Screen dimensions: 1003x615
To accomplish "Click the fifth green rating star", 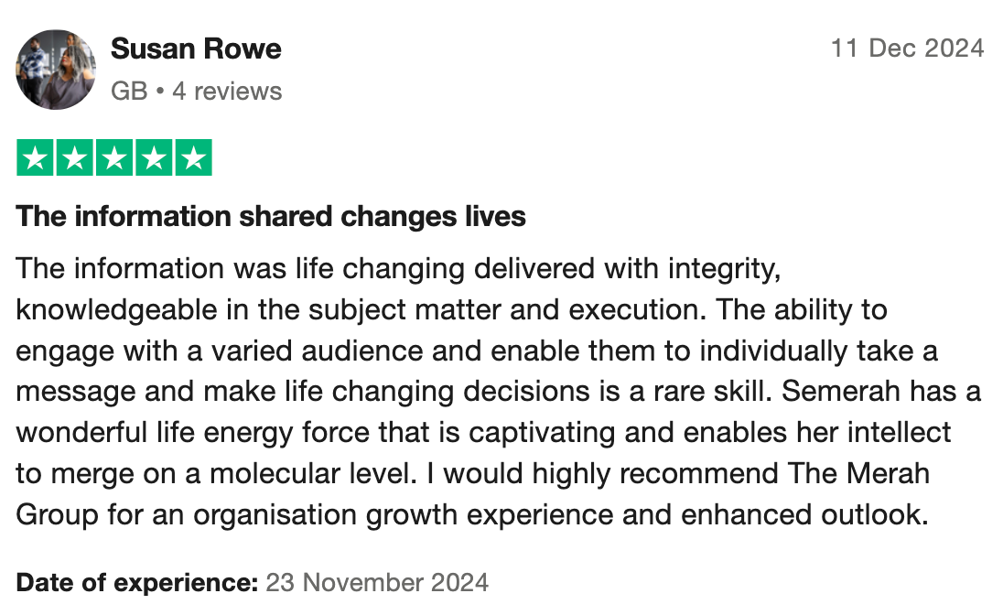I will [193, 158].
